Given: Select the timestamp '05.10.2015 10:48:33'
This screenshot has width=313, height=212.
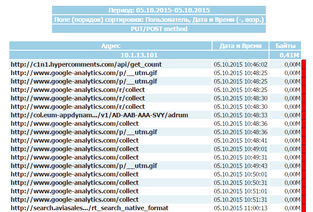Looking at the screenshot, I should coord(241,115).
